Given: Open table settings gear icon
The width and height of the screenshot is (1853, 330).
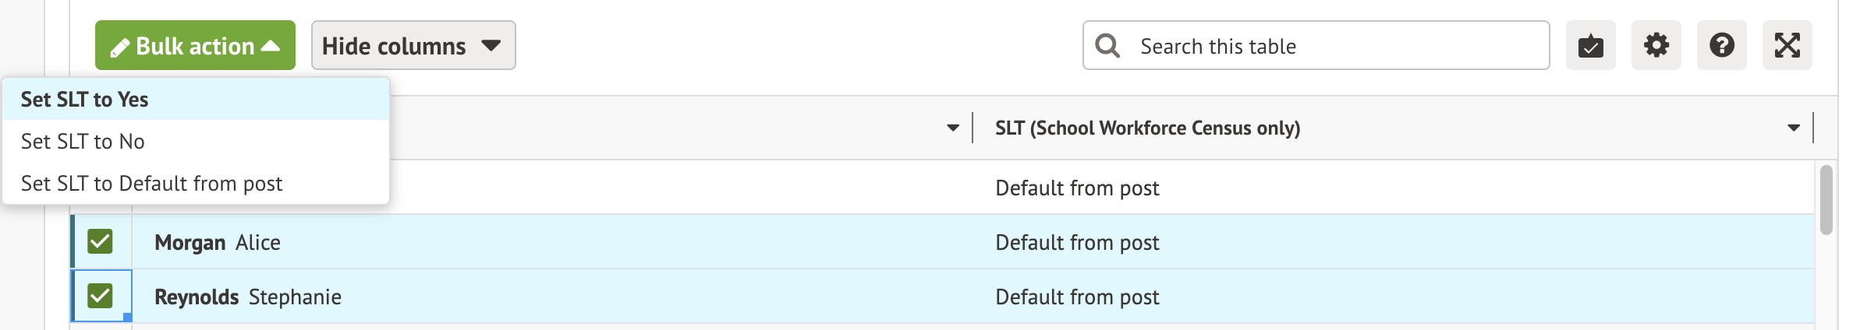Looking at the screenshot, I should coord(1656,46).
